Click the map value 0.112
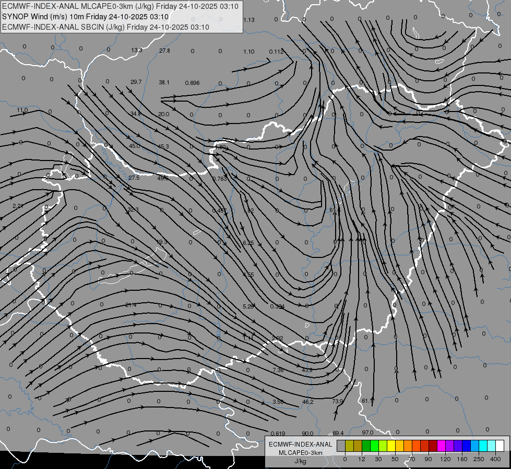The height and width of the screenshot is (469, 511). point(276,52)
